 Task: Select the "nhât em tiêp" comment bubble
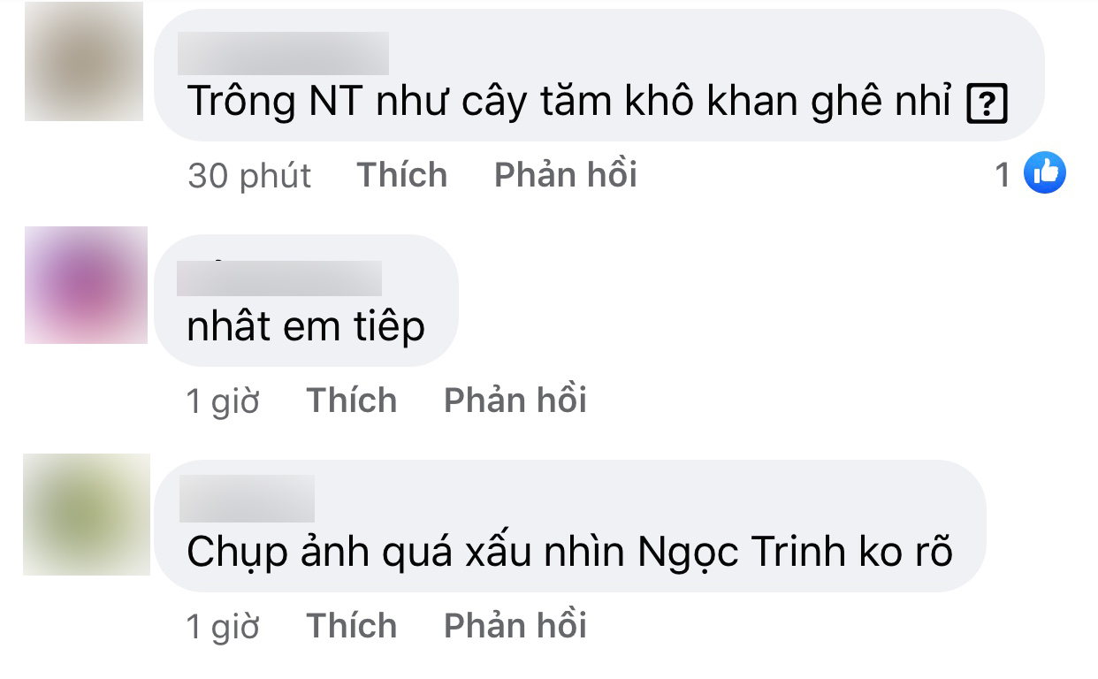coord(306,301)
